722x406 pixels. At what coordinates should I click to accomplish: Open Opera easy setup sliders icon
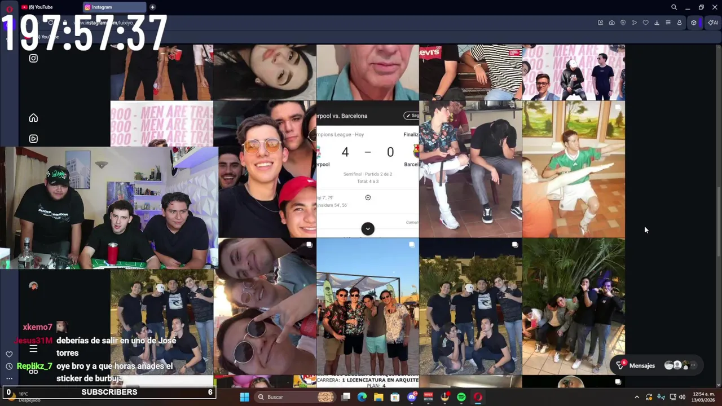pos(668,23)
